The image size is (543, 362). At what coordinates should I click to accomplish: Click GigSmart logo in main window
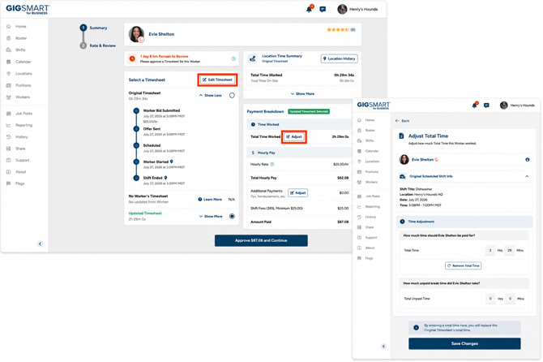[x=28, y=9]
